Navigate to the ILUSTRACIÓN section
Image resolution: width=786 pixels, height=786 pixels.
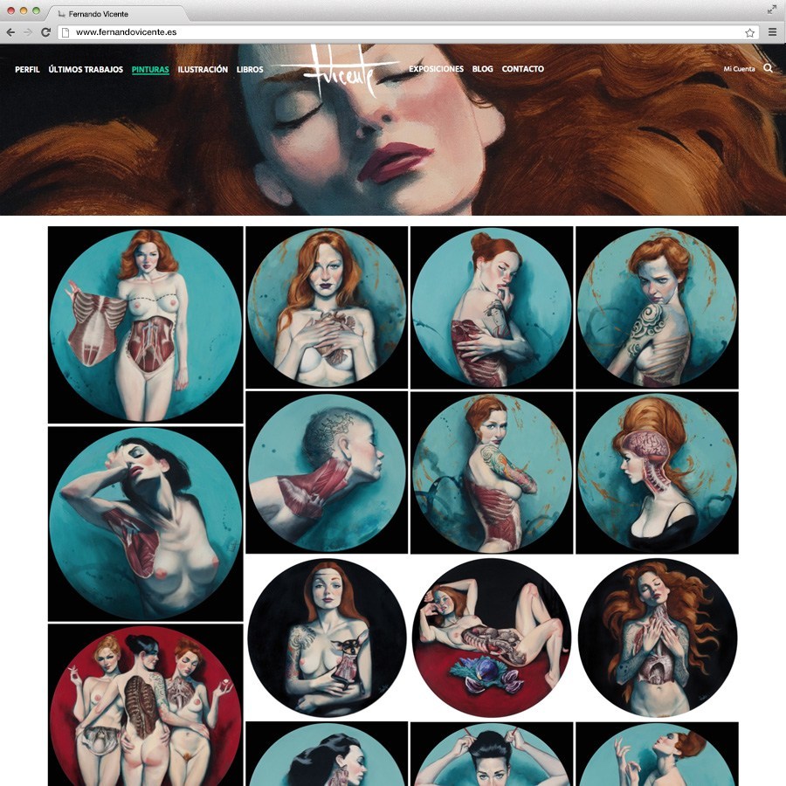(203, 69)
